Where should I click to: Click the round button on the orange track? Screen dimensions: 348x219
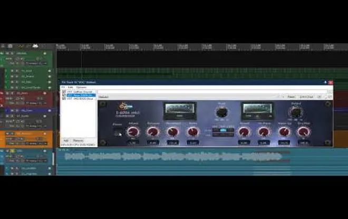coord(45,134)
